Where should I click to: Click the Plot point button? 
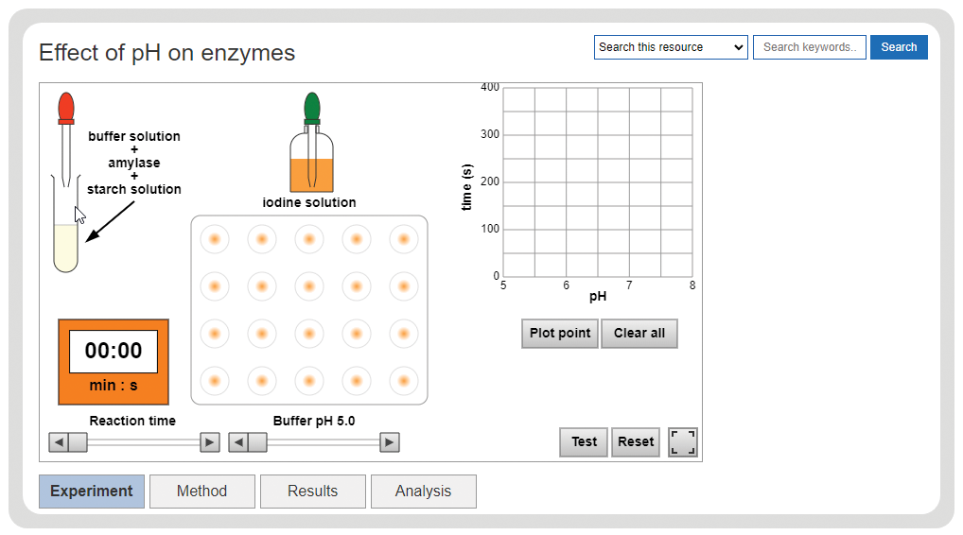click(559, 333)
